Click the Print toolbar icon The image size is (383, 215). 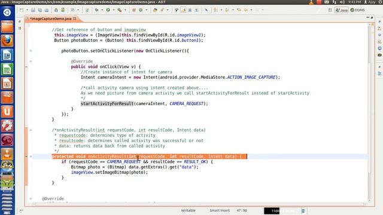[47, 10]
